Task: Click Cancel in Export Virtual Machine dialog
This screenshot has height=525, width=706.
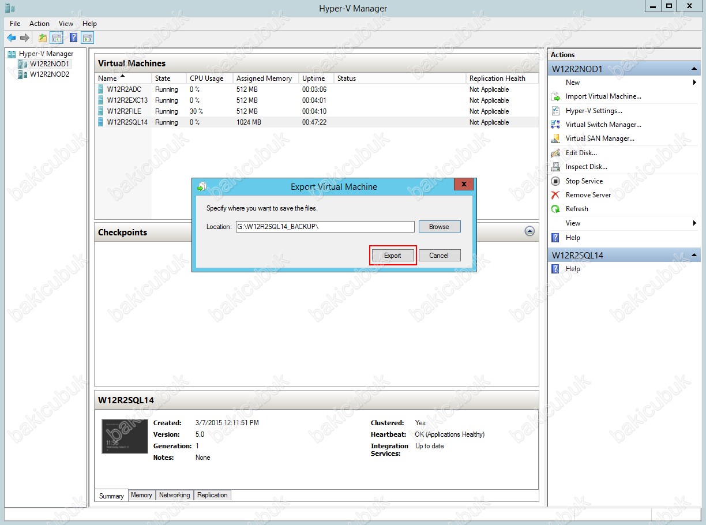Action: click(439, 256)
